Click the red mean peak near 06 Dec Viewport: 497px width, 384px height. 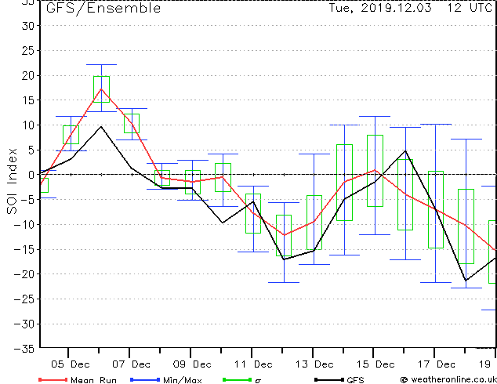pyautogui.click(x=101, y=89)
